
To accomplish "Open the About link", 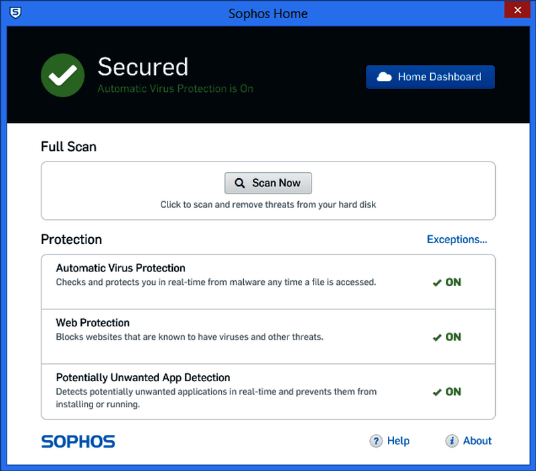I will point(477,441).
